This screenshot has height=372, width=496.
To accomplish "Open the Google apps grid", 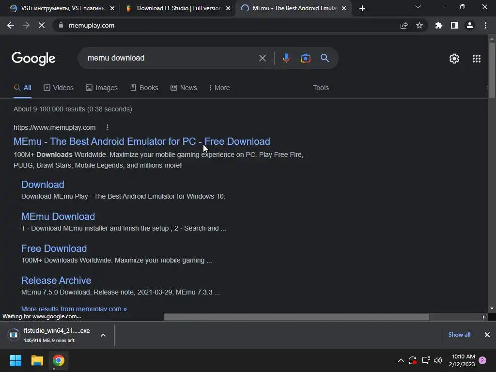I will (477, 59).
